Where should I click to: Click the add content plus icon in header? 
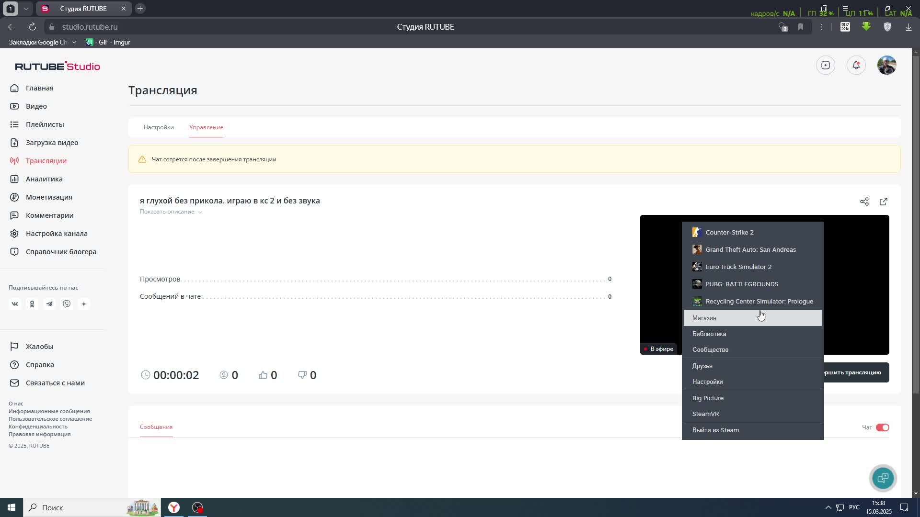tap(826, 65)
